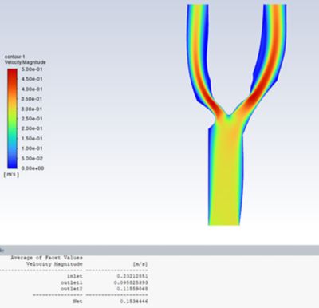The image size is (319, 308).
Task: Click the [m/s] column header in console
Action: (x=140, y=264)
